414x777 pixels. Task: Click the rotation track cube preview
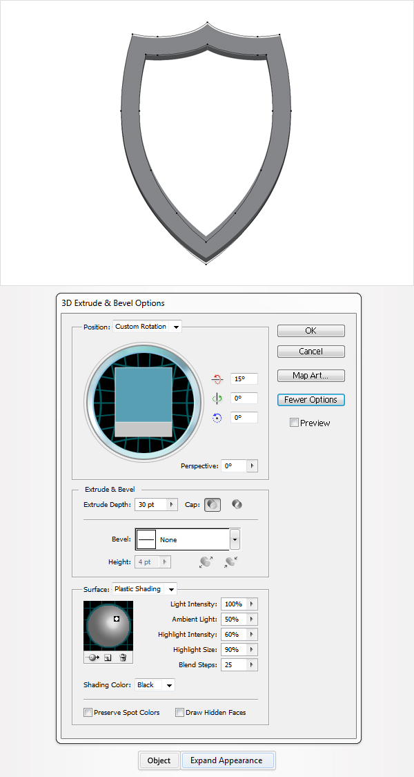pyautogui.click(x=144, y=402)
